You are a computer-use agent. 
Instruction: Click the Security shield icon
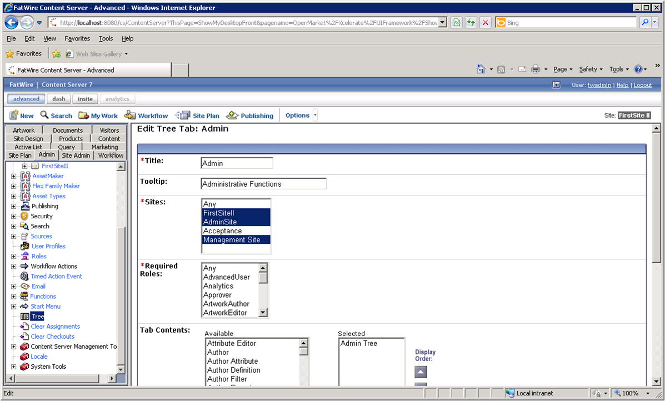(x=24, y=216)
